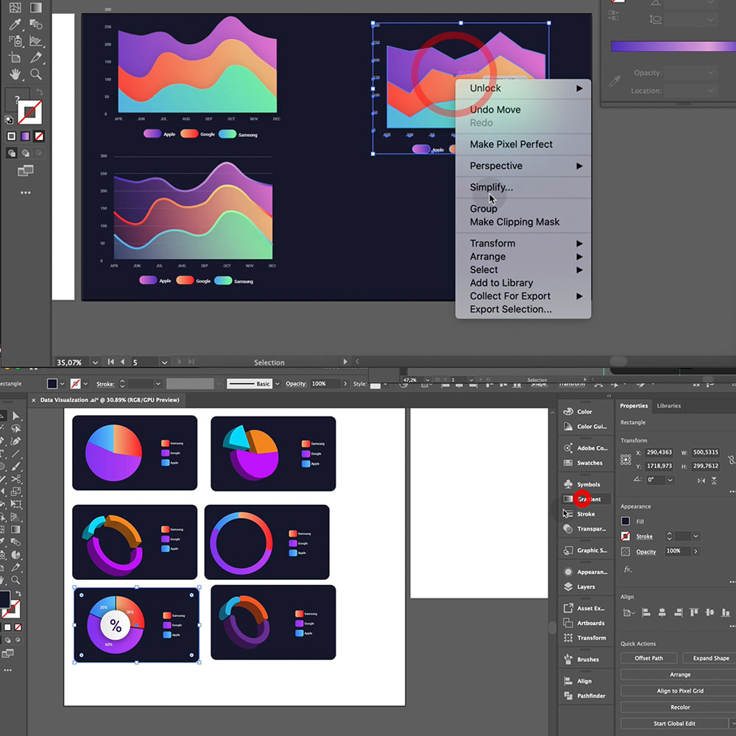This screenshot has width=736, height=736.
Task: Open the 35,07% zoom level dropdown
Action: point(95,362)
